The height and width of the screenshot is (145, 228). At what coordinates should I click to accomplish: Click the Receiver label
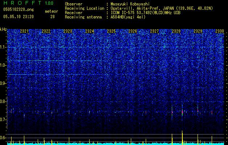pyautogui.click(x=74, y=13)
